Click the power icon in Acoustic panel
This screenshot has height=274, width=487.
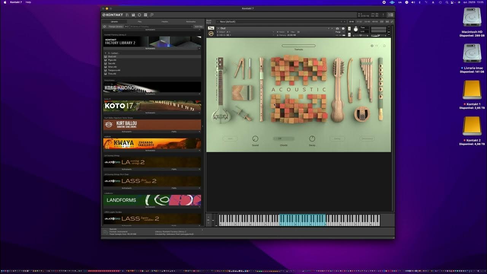(372, 46)
